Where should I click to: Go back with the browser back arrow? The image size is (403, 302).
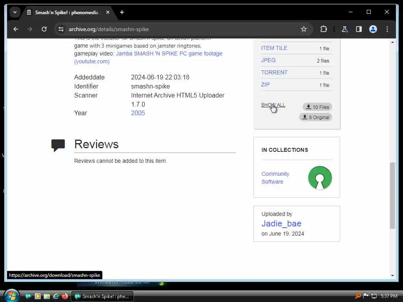[x=16, y=29]
